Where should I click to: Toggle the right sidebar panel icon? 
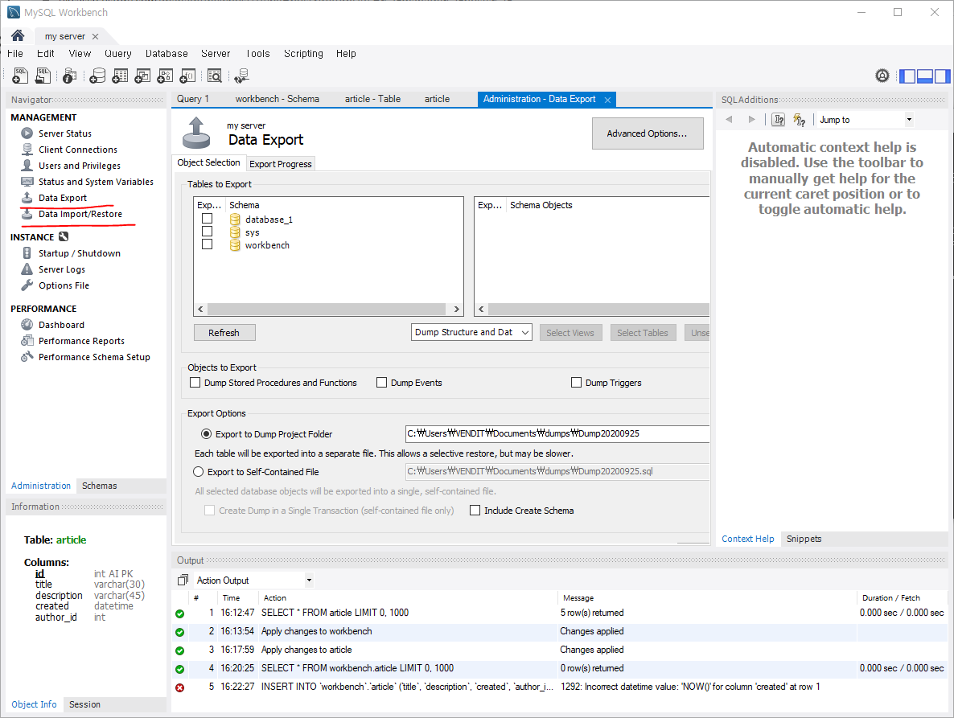click(x=943, y=76)
